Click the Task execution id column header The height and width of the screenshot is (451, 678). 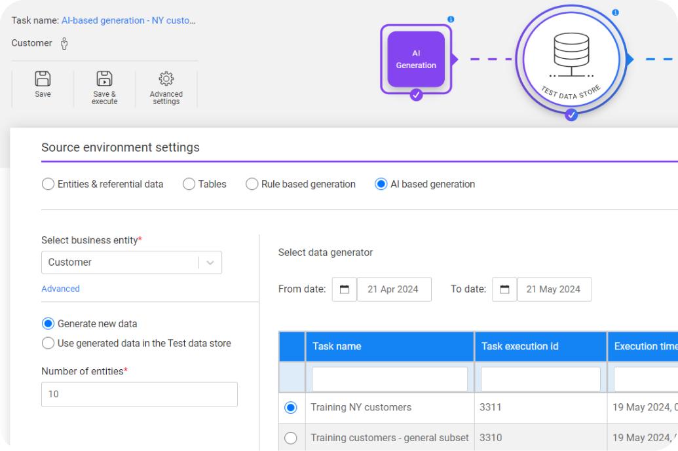(540, 346)
